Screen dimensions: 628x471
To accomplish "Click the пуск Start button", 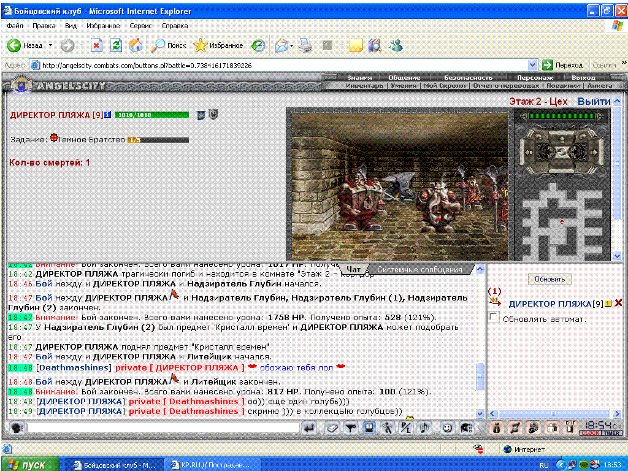I will 31,465.
